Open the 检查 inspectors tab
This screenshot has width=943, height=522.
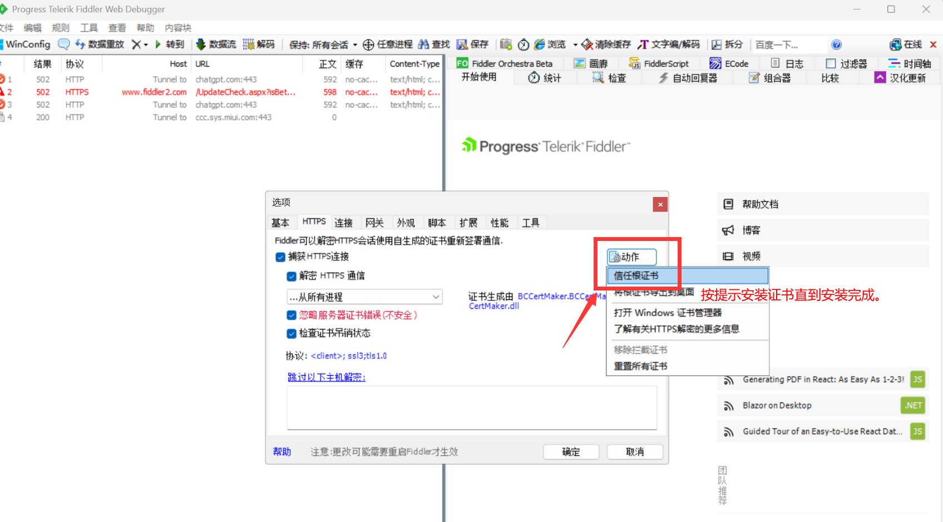(x=609, y=78)
